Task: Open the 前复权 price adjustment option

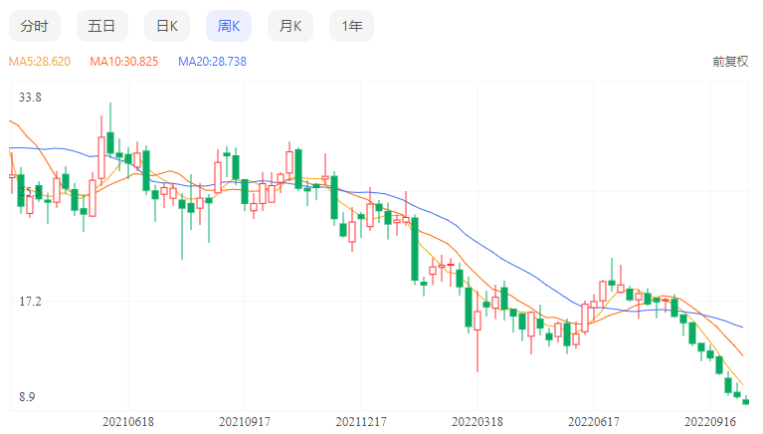Action: point(730,62)
